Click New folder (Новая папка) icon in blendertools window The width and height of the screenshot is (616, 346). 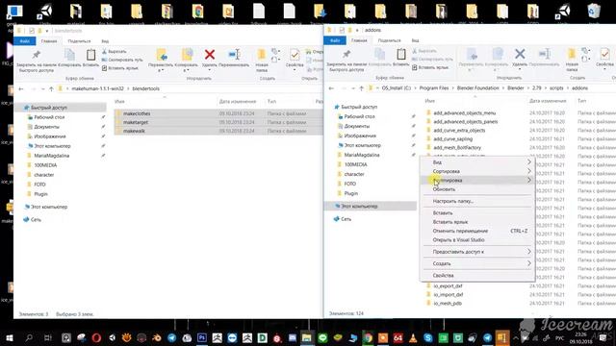coord(262,55)
